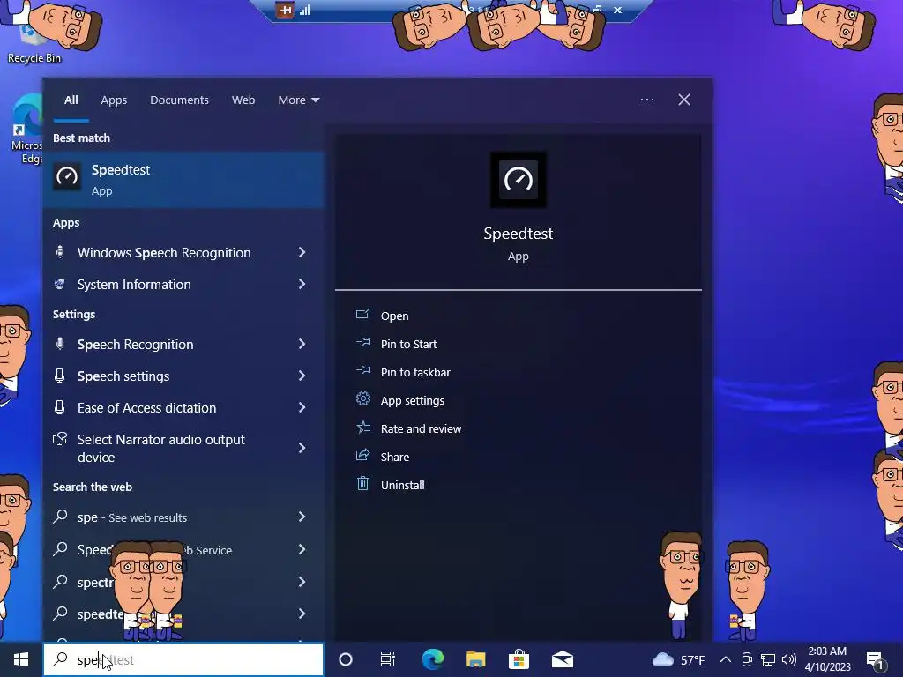
Task: Close the search panel with X
Action: (684, 100)
